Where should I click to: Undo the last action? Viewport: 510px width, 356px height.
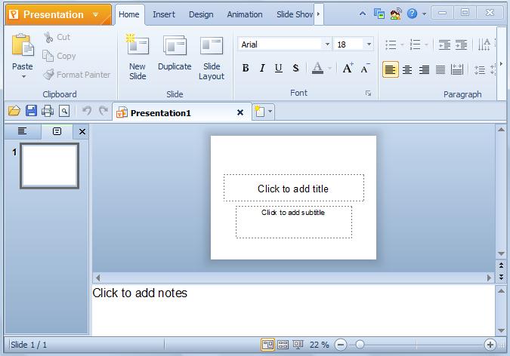[87, 111]
